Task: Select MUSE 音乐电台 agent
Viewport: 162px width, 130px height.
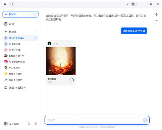Action: [x=20, y=38]
